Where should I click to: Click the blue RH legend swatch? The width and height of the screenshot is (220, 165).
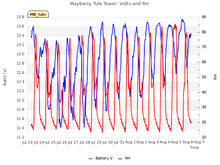click(120, 159)
